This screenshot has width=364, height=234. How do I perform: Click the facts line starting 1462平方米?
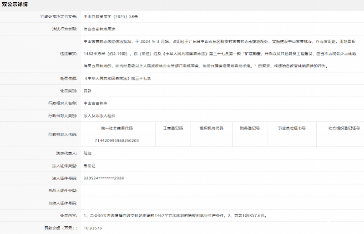(221, 54)
